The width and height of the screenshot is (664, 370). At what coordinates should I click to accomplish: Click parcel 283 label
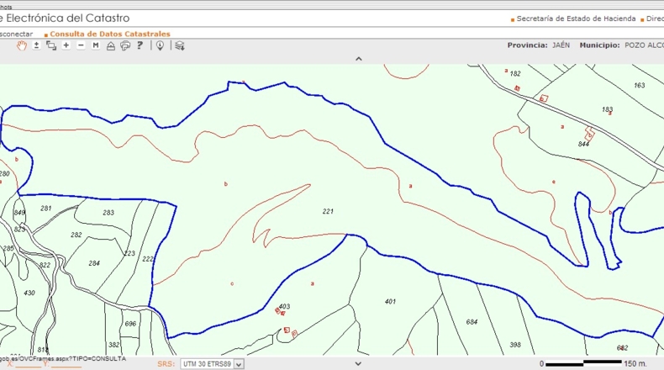108,213
